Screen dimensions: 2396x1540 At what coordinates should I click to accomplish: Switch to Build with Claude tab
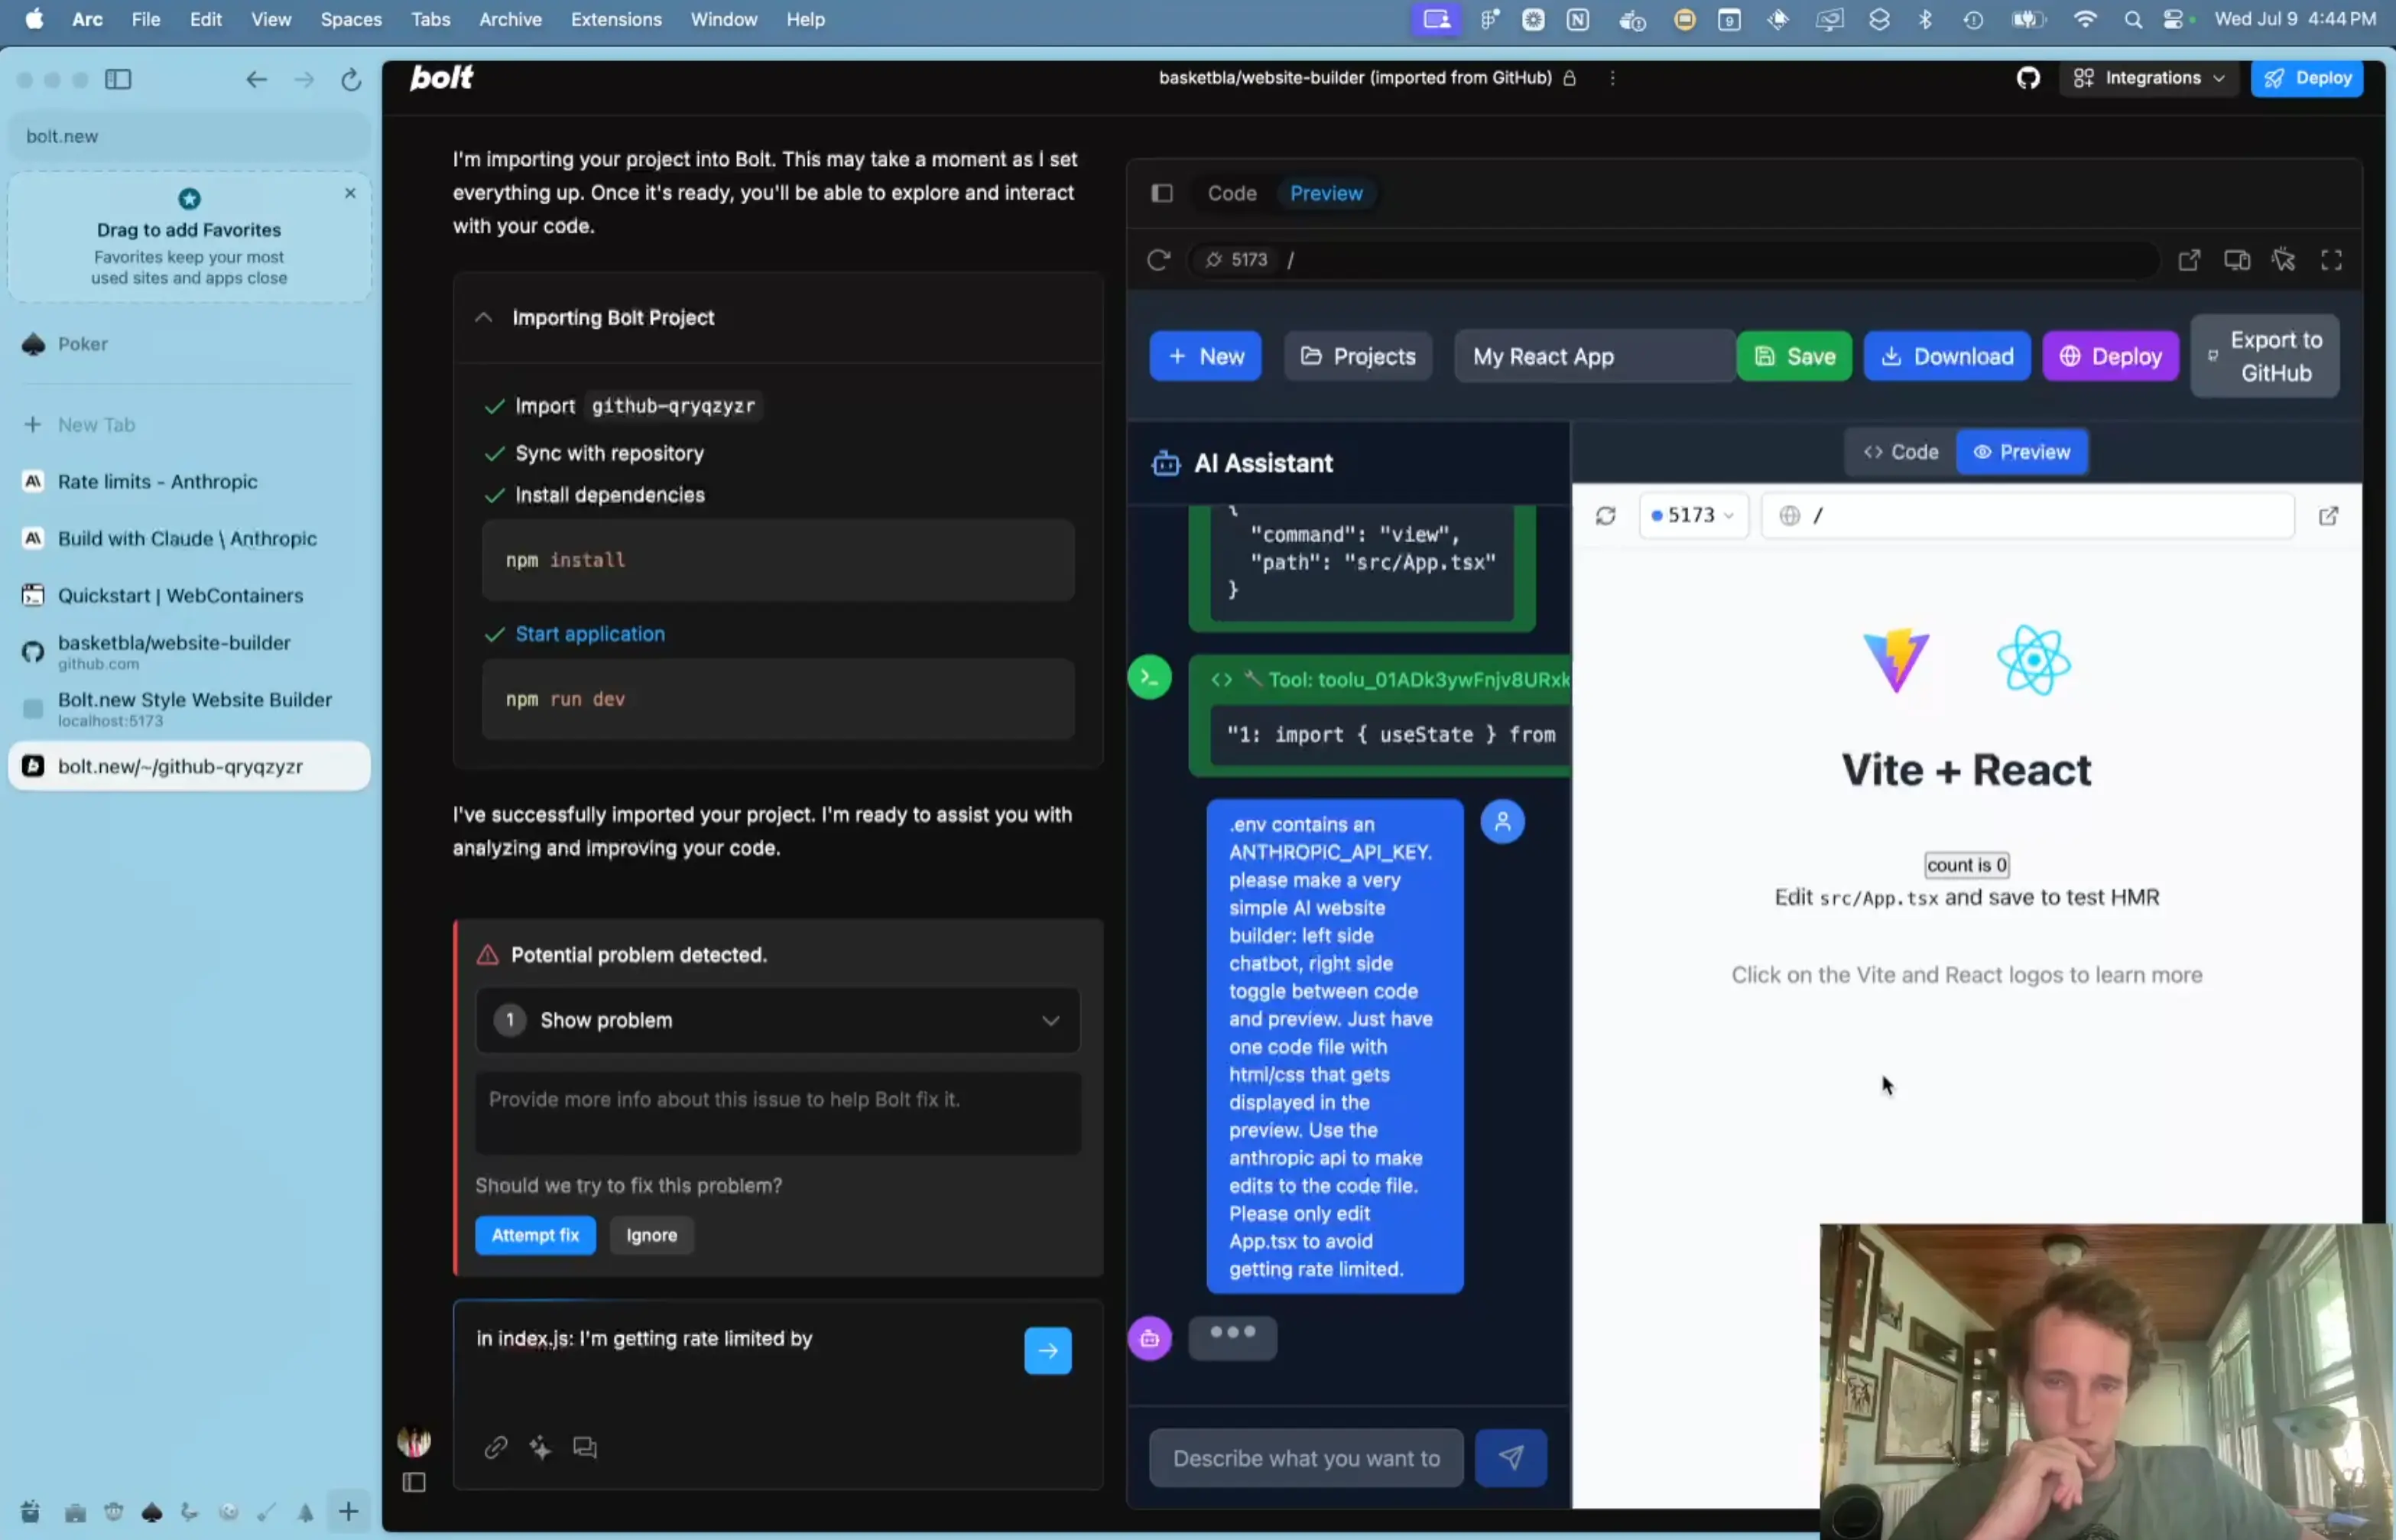pos(189,538)
